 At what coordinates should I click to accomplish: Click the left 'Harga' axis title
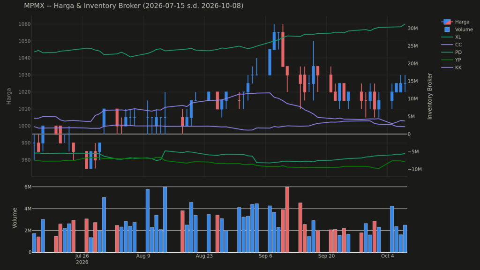click(8, 96)
